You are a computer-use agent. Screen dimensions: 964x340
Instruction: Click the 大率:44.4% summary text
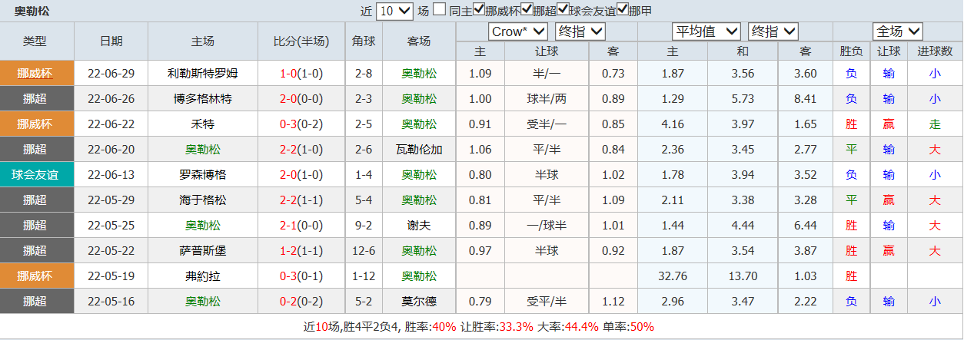coord(567,327)
